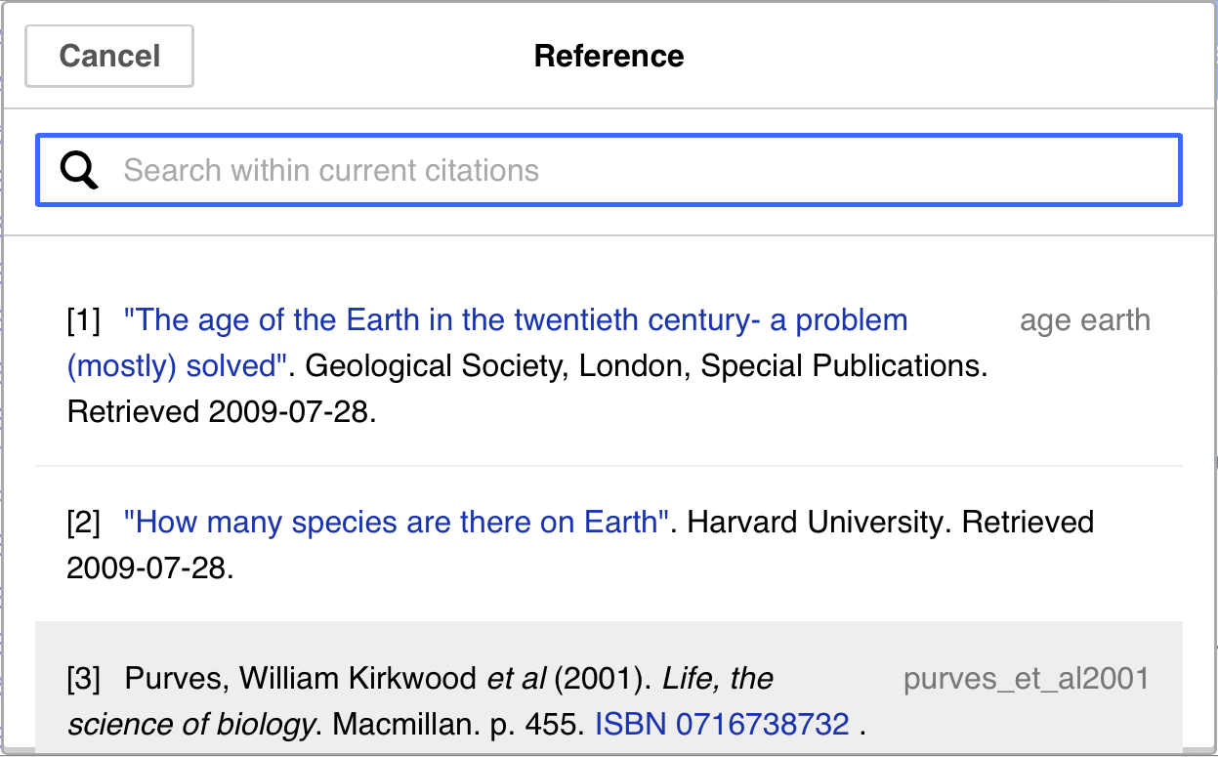
Task: Click the 'age earth' citation name label
Action: click(x=1084, y=319)
